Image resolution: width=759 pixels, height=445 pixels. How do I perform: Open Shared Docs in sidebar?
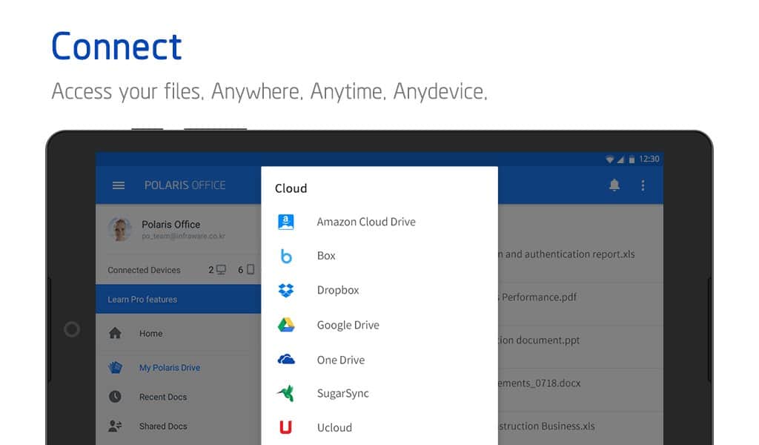click(162, 426)
